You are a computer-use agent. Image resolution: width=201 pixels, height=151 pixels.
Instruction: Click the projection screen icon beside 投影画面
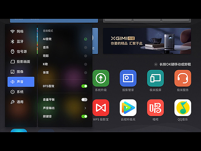(13, 62)
